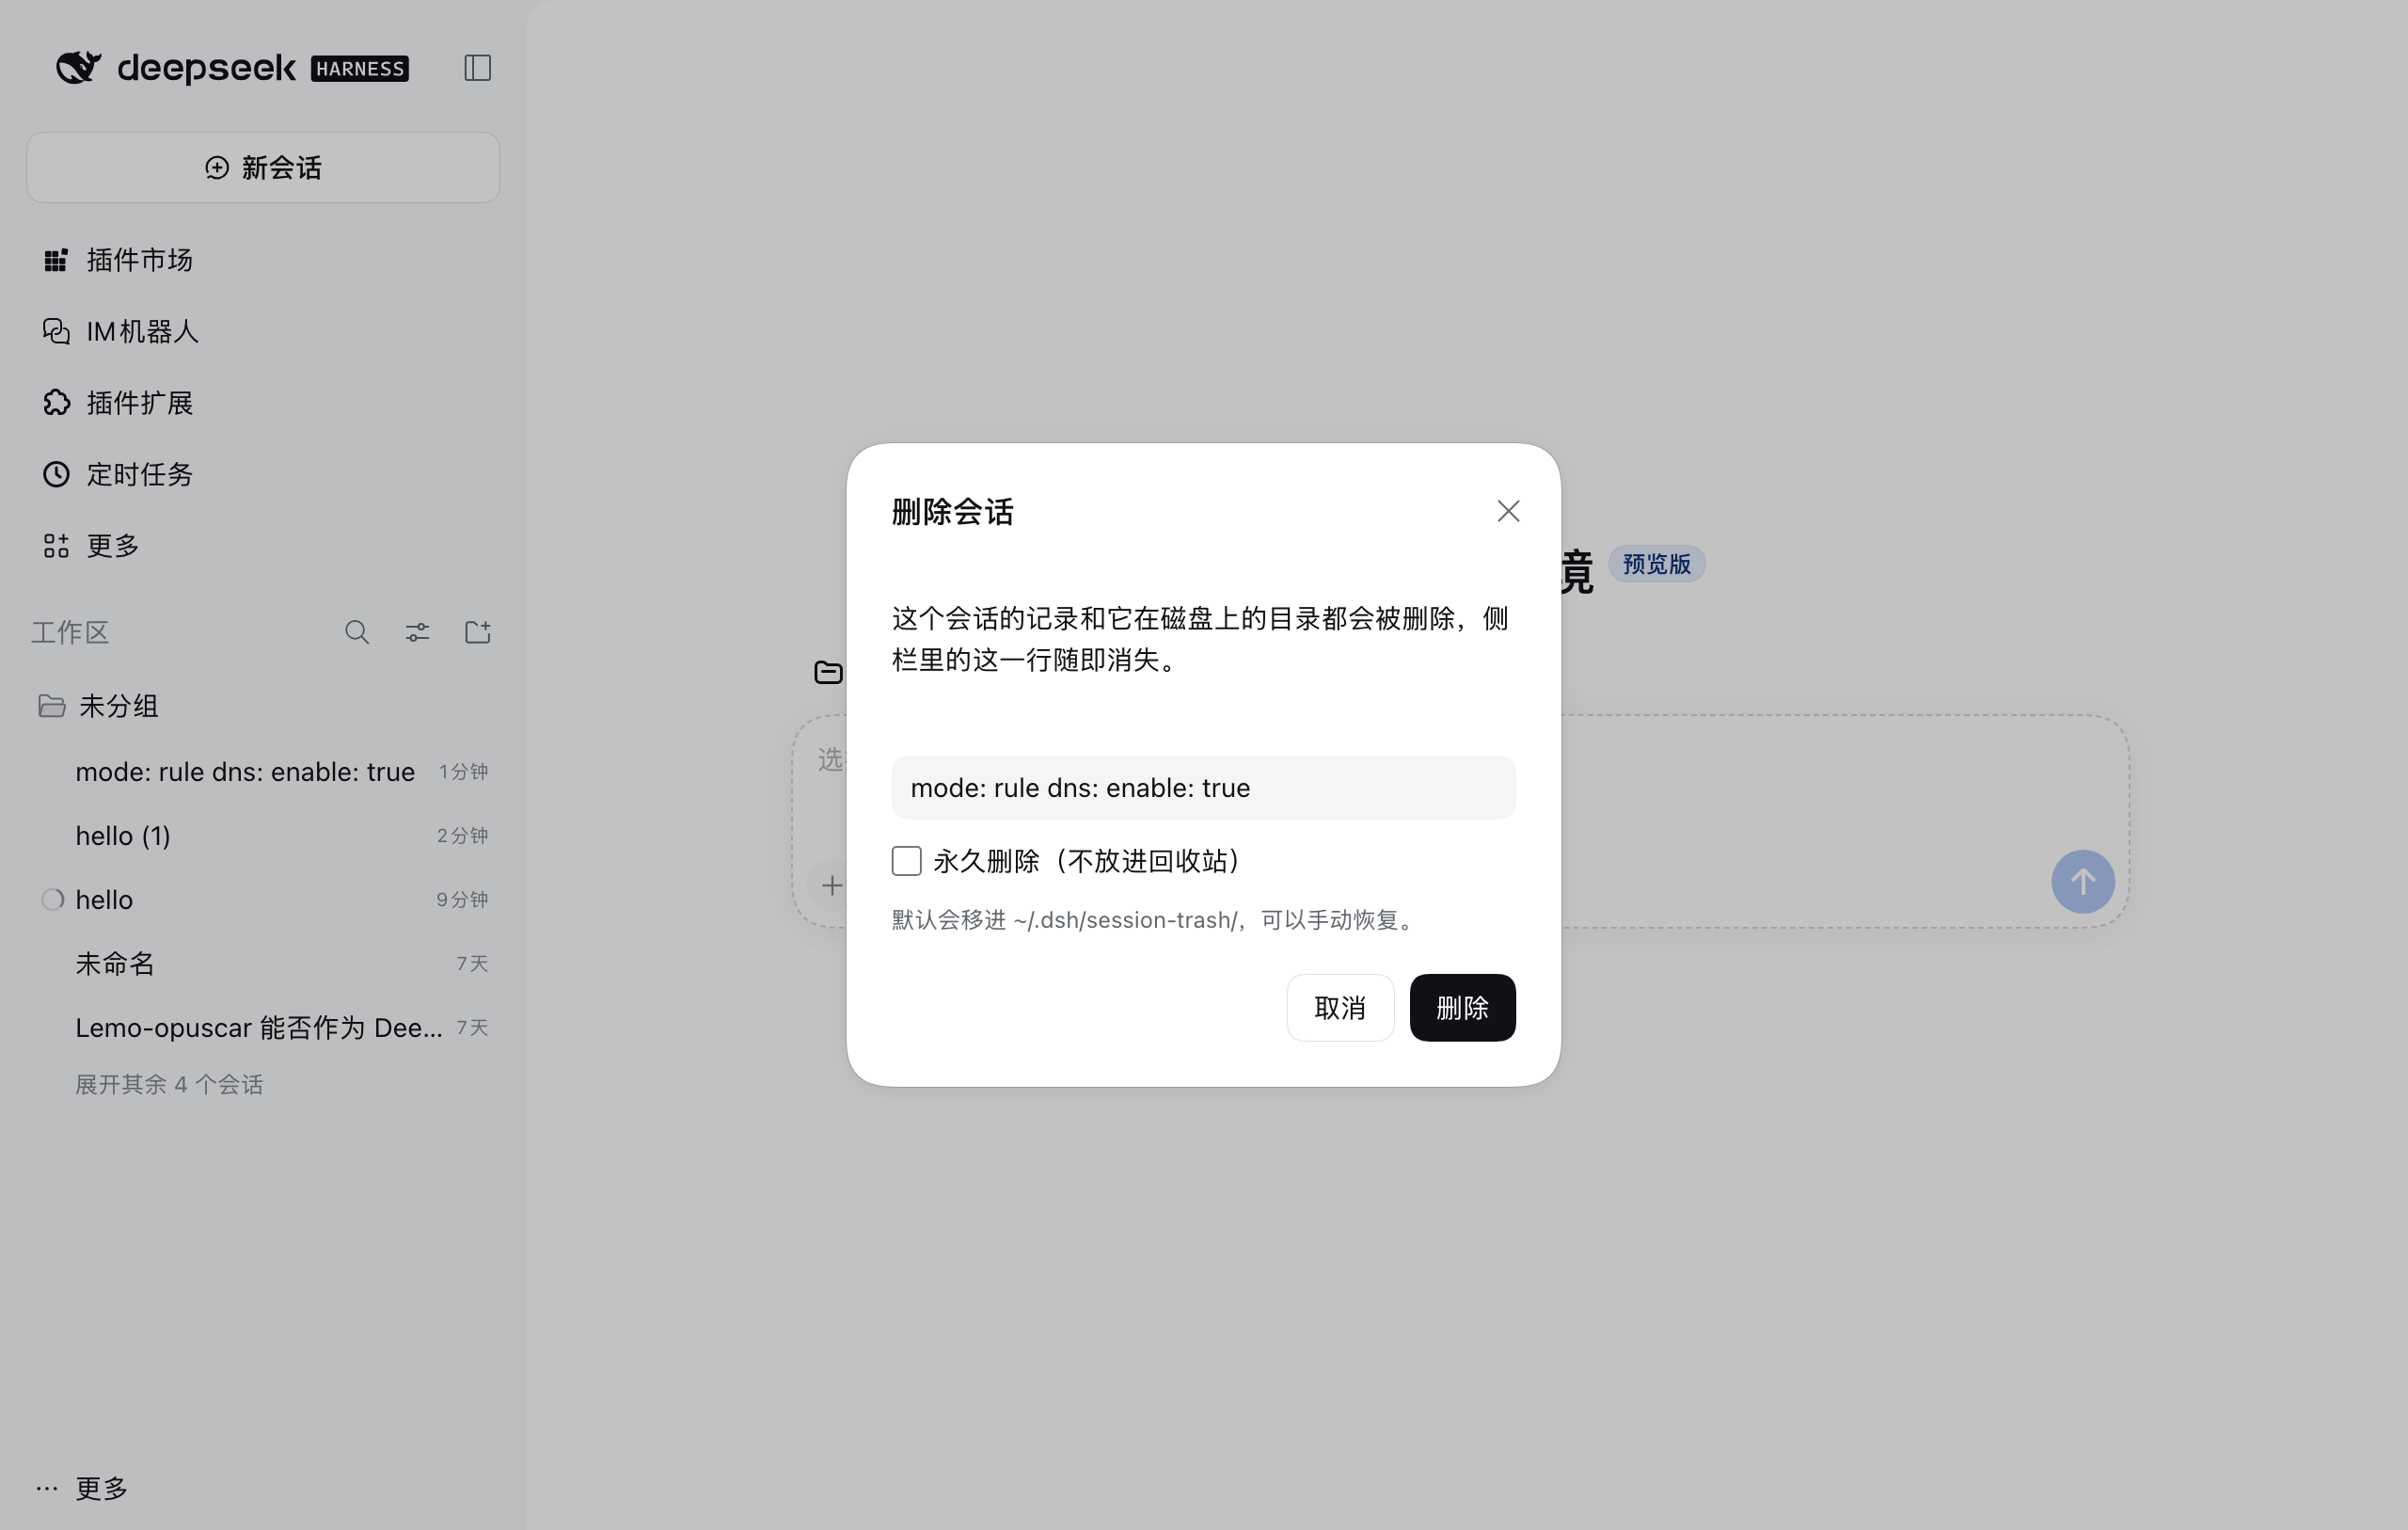
Task: Click the new folder icon in 工作区
Action: coord(477,632)
